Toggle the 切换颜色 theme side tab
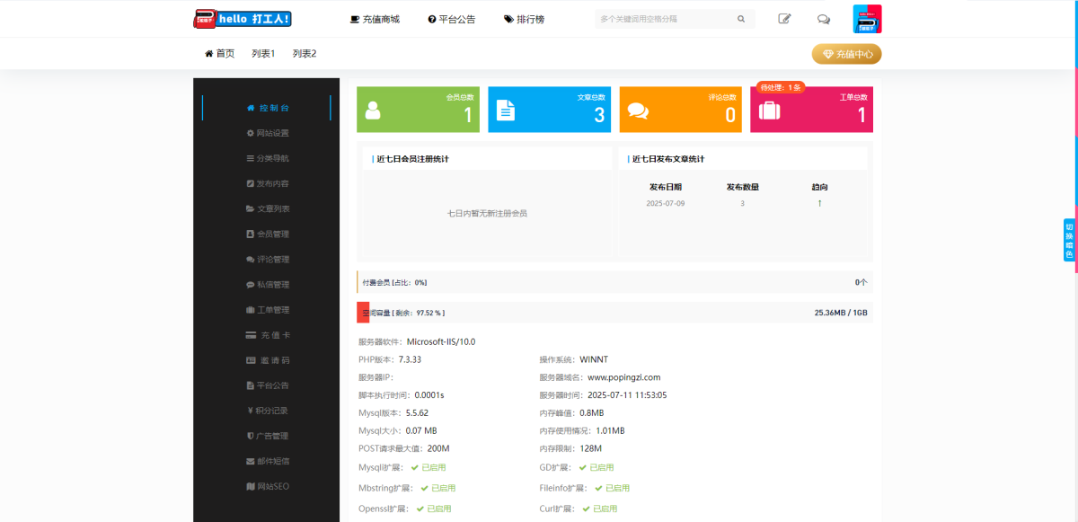The height and width of the screenshot is (522, 1078). (1069, 240)
